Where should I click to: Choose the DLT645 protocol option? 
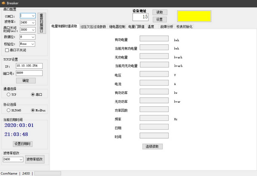(8, 110)
